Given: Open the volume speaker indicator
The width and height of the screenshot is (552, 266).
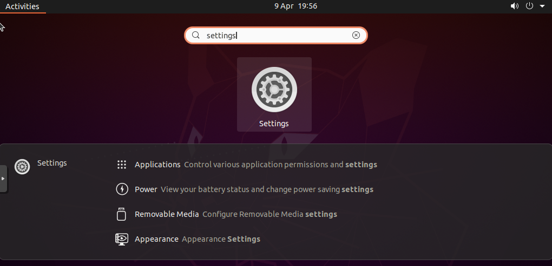Looking at the screenshot, I should (514, 6).
